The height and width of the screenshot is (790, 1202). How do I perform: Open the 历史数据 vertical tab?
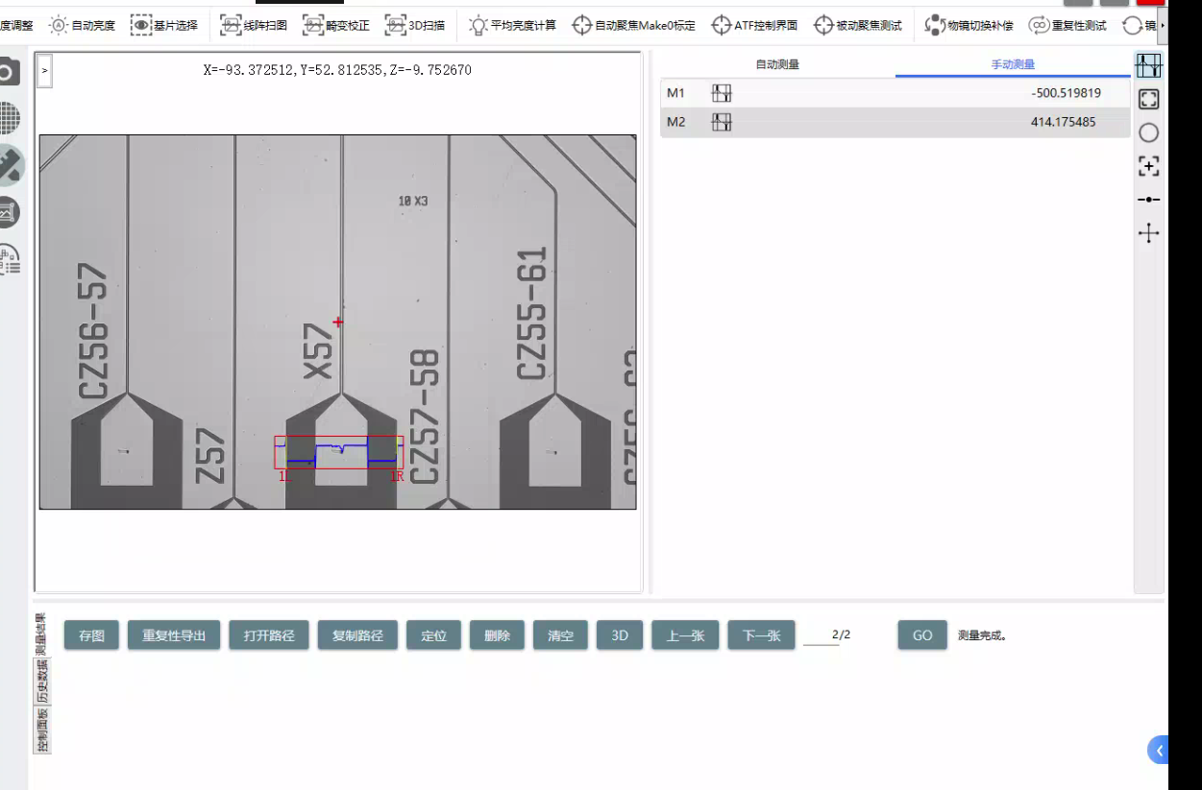point(42,682)
